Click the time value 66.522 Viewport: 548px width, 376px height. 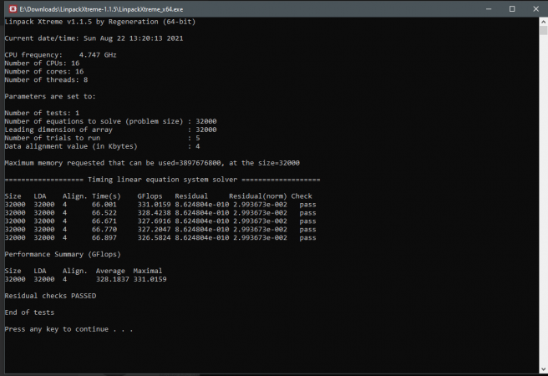click(104, 213)
